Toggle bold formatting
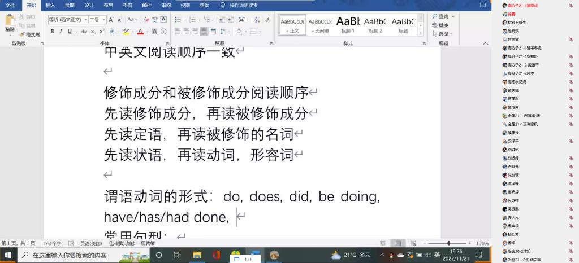The image size is (579, 263). [x=52, y=32]
